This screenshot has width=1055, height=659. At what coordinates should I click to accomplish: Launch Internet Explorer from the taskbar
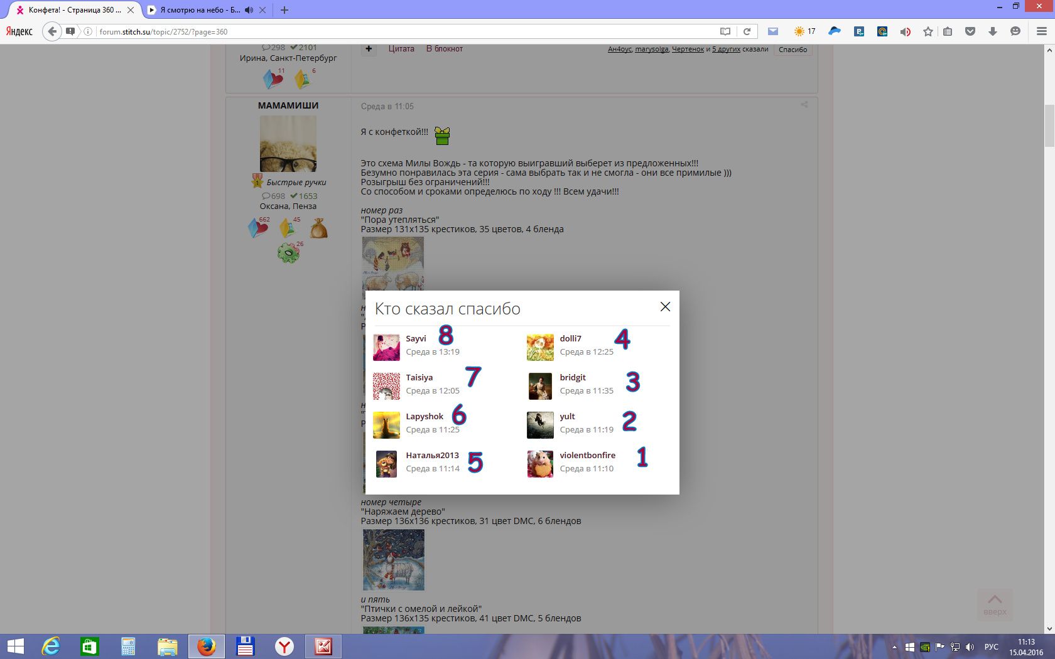tap(50, 646)
